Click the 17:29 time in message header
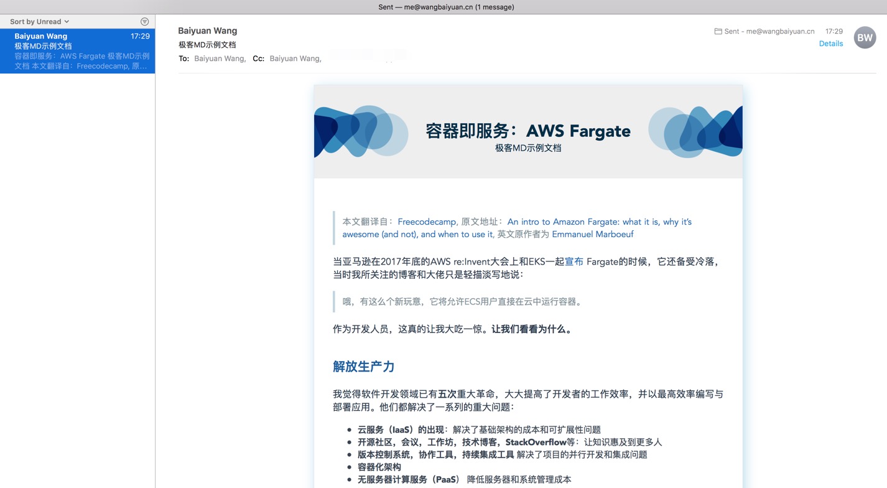 click(x=834, y=31)
